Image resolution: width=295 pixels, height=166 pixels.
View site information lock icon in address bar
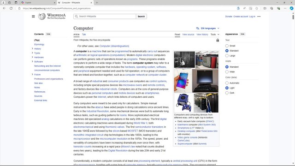click(x=19, y=8)
